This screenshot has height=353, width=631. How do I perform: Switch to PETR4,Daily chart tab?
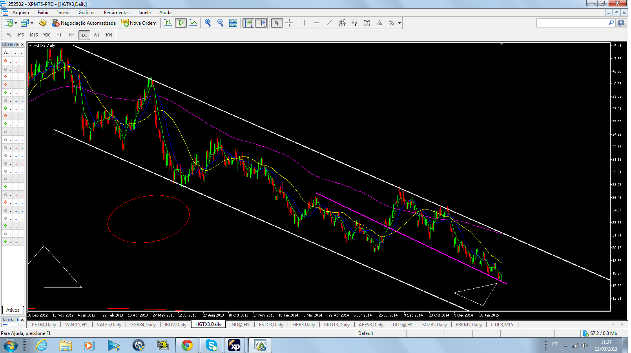[x=44, y=325]
